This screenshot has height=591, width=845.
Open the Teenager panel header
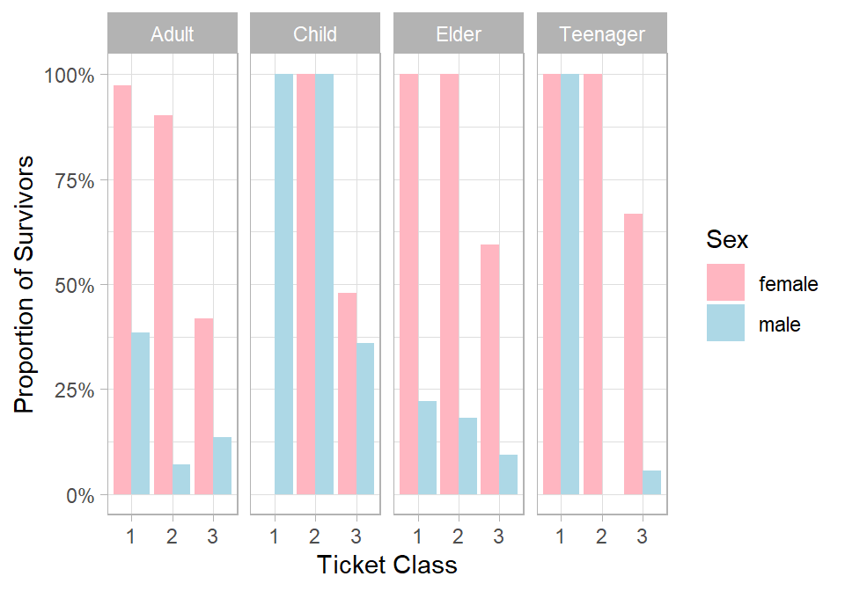602,35
